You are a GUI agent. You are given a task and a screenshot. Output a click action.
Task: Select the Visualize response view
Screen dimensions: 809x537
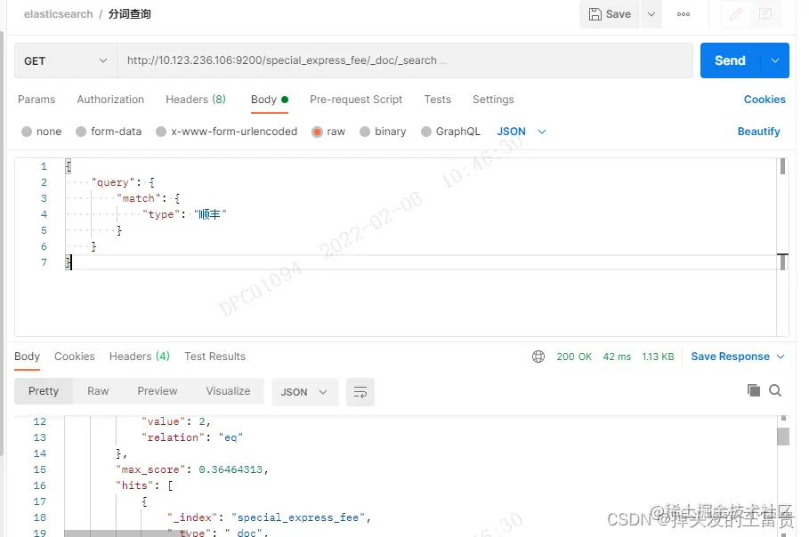(x=228, y=391)
